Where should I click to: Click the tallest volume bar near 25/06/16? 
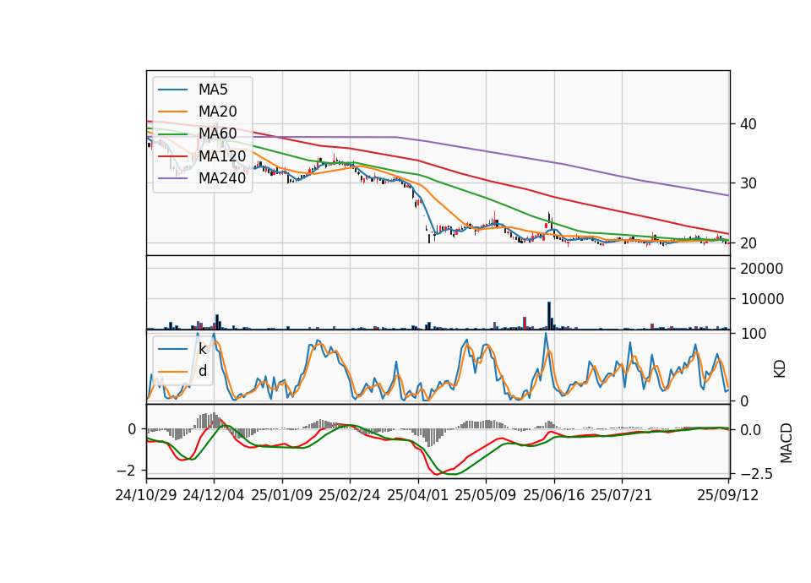[x=549, y=315]
